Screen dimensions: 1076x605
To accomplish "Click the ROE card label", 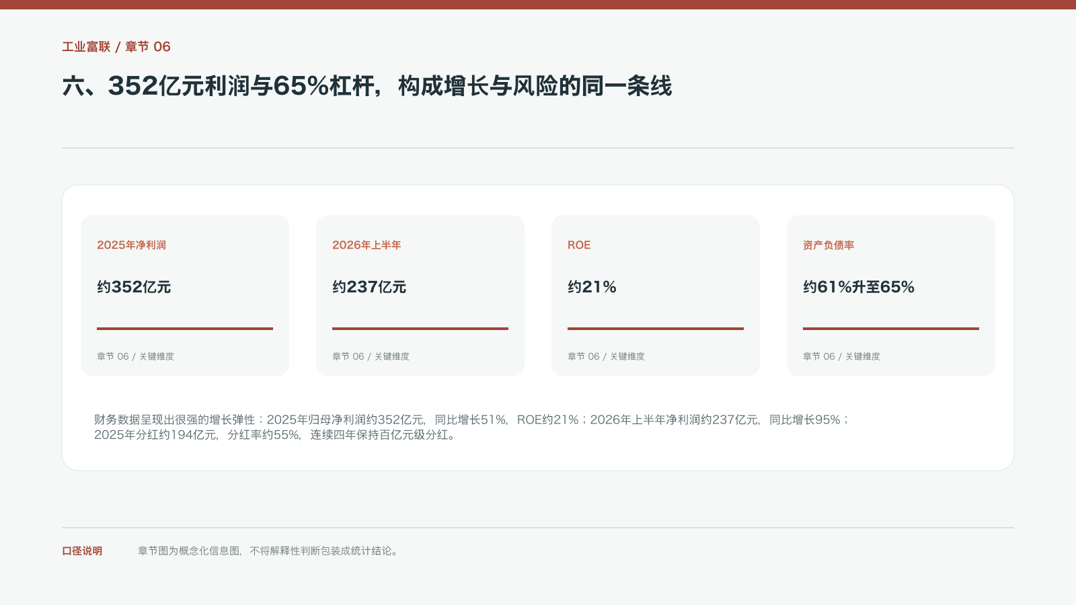I will 579,245.
